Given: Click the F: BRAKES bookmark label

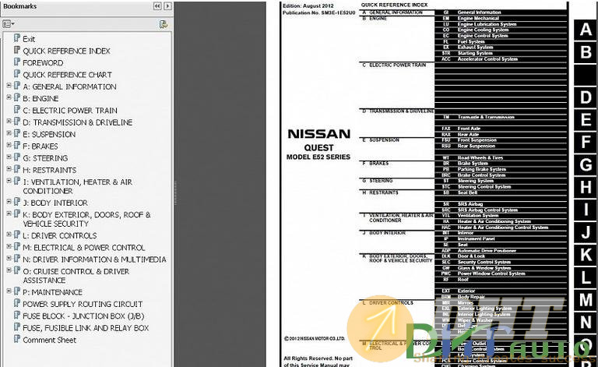Looking at the screenshot, I should (40, 146).
